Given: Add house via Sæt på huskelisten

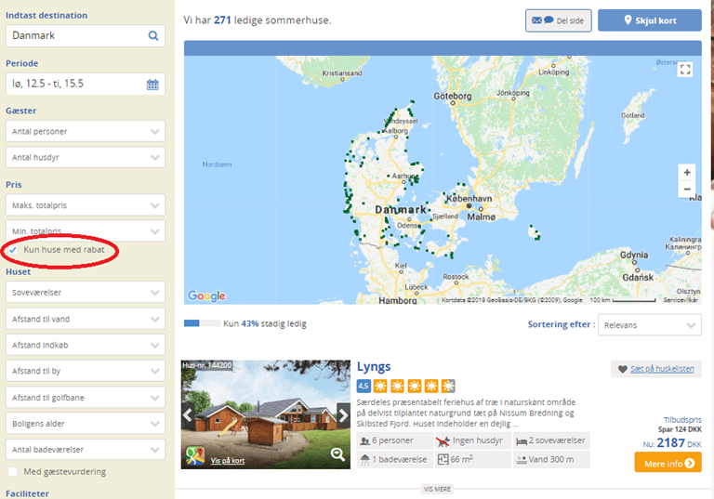Looking at the screenshot, I should 655,369.
